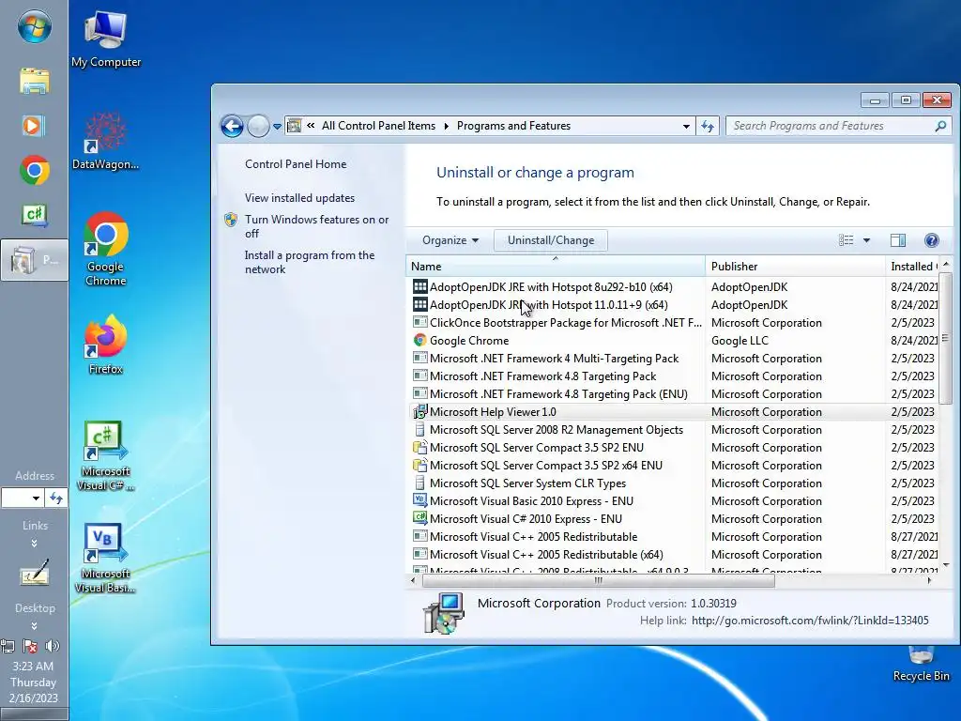
Task: Open the go.microsoft.com help link
Action: point(810,621)
